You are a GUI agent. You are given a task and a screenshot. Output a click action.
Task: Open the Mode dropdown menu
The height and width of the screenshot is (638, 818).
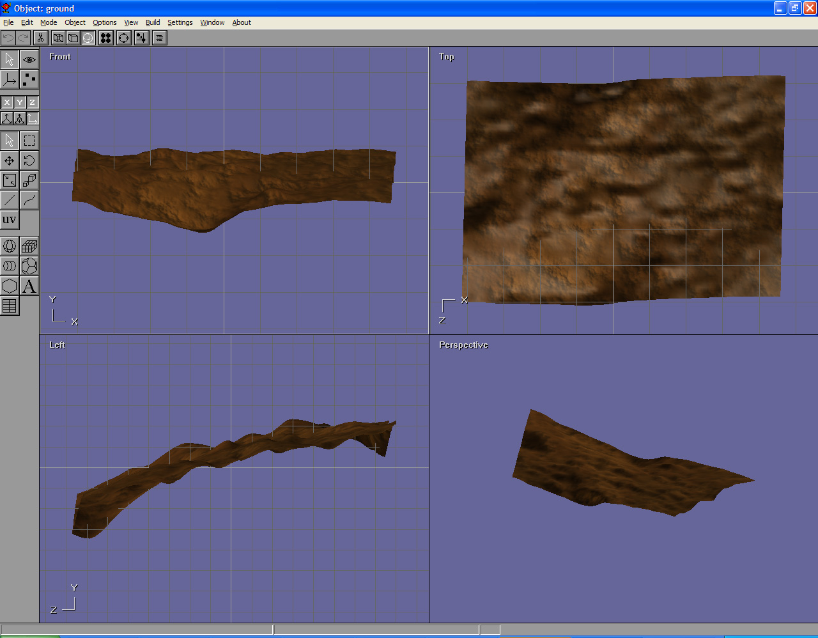coord(49,22)
